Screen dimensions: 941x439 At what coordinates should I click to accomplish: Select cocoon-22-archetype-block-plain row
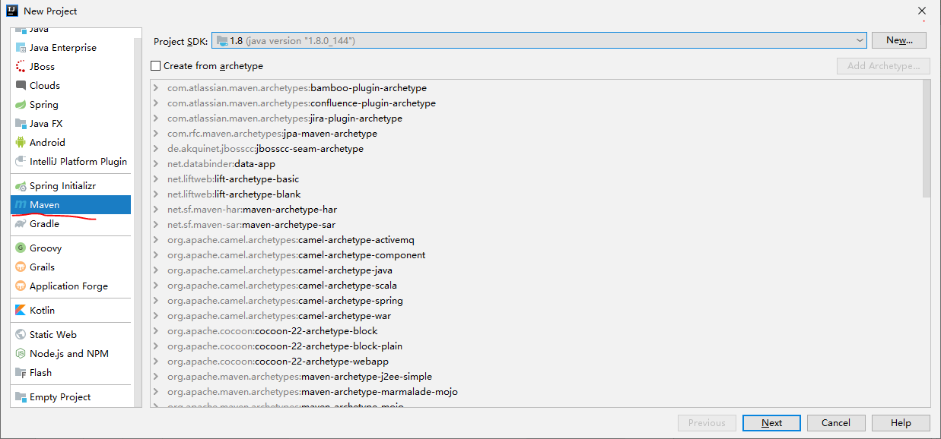click(536, 346)
